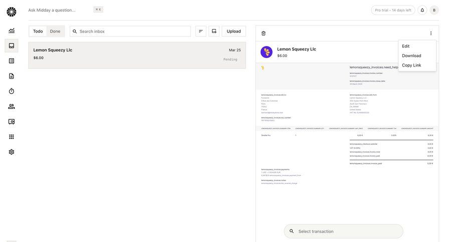Click the ⌘K shortcut badge
451x242 pixels.
(98, 9)
